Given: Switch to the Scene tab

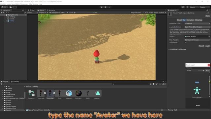Looking at the screenshot, I should 31,10.
